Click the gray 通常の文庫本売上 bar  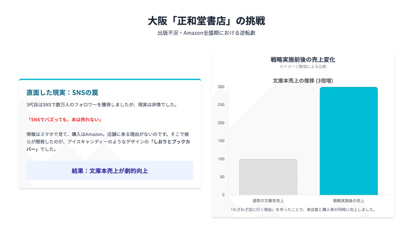pos(268,176)
